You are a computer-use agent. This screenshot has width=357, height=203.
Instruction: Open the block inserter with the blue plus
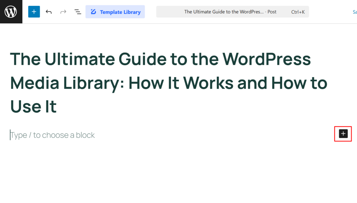coord(34,12)
